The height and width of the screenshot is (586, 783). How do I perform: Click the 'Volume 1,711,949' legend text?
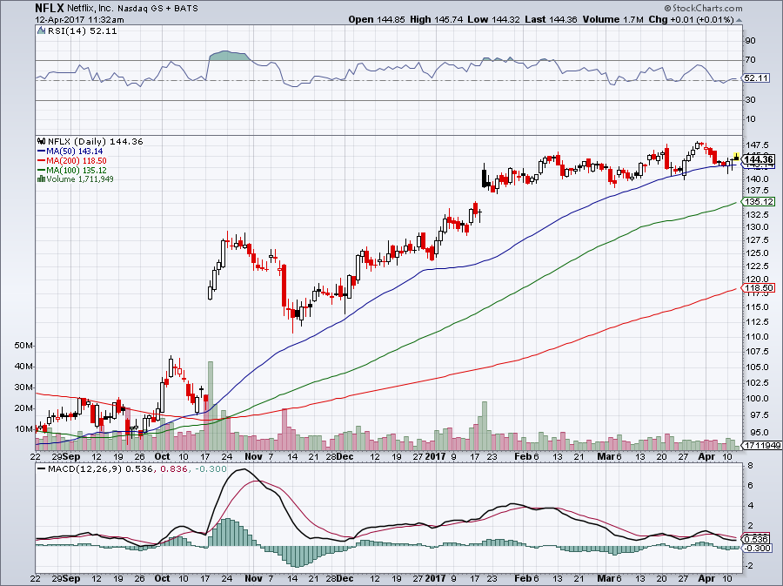coord(80,179)
